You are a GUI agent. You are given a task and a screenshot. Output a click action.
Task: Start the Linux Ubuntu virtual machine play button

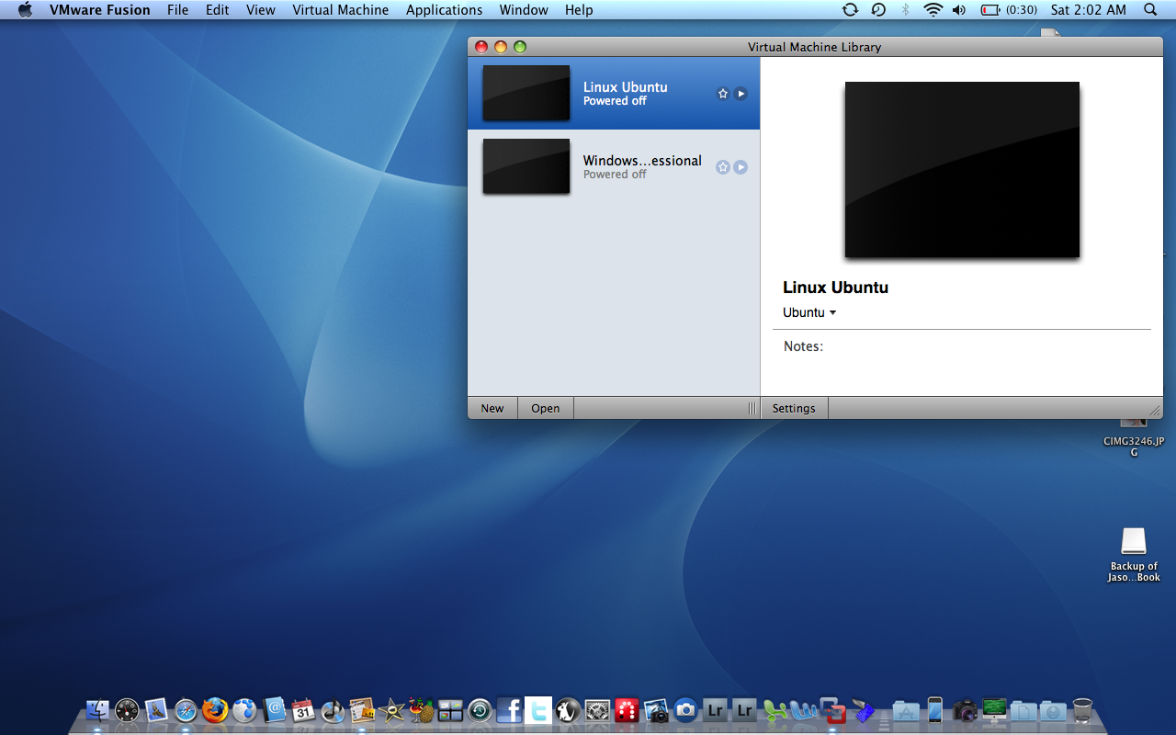pos(741,94)
